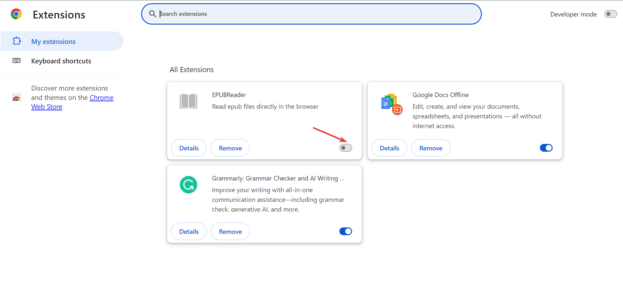The width and height of the screenshot is (623, 284).
Task: Remove Google Docs Offline extension
Action: [x=431, y=148]
